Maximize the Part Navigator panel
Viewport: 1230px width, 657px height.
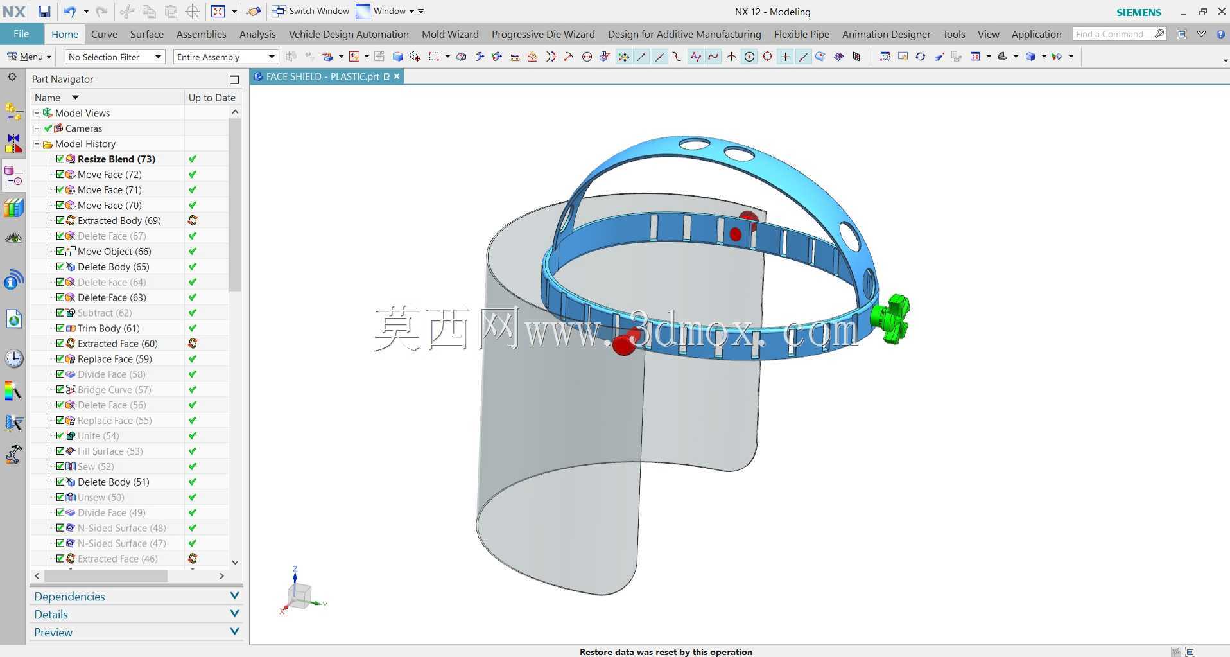pyautogui.click(x=234, y=80)
